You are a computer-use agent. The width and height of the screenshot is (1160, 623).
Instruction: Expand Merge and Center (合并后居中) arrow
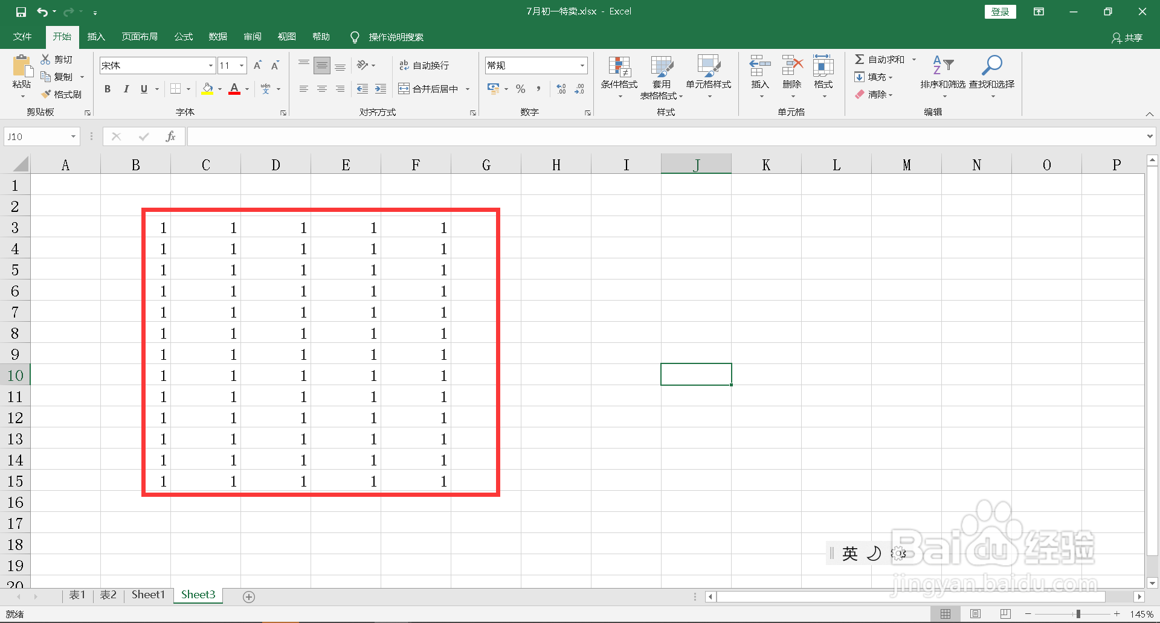(468, 89)
